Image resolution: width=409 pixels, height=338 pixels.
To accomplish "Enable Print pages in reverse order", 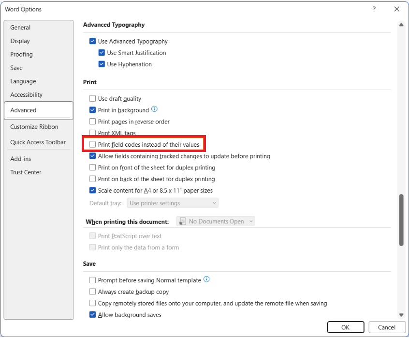I will (x=93, y=122).
